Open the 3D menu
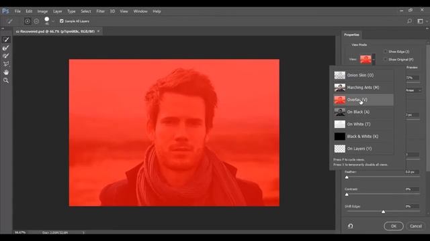Viewport: 430px width, 241px height. (x=112, y=11)
